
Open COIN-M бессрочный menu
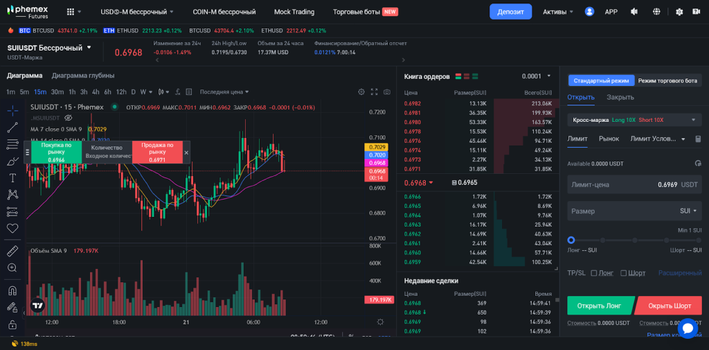[x=224, y=12]
